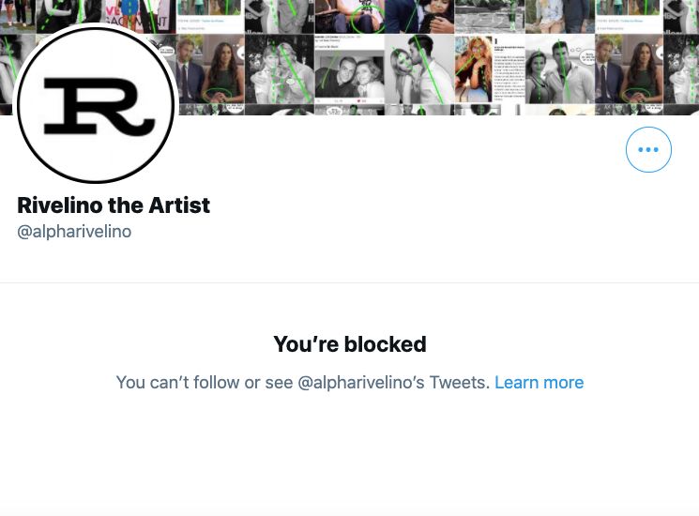The width and height of the screenshot is (699, 516).
Task: Click the pink-lettered poster in banner corner
Action: (x=141, y=17)
